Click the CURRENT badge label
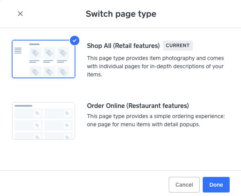The height and width of the screenshot is (196, 241). 178,46
